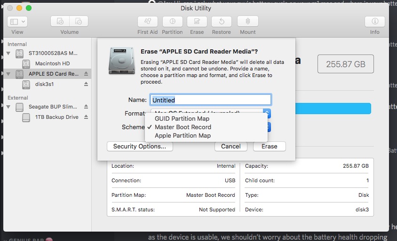Screen dimensions: 397x241
Task: Open the View menu chevron
Action: coord(24,22)
